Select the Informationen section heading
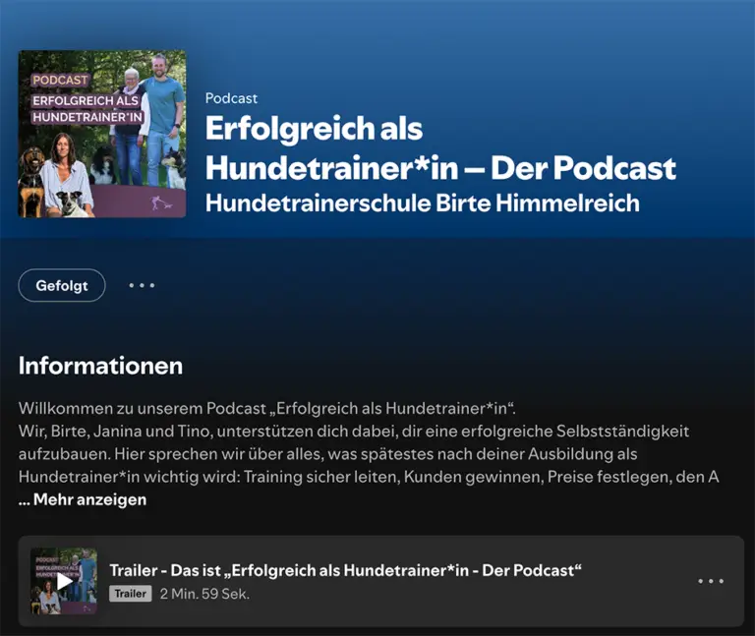 [100, 366]
